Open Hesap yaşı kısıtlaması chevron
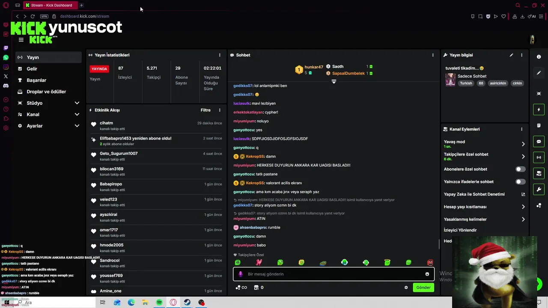The image size is (548, 308). (523, 207)
